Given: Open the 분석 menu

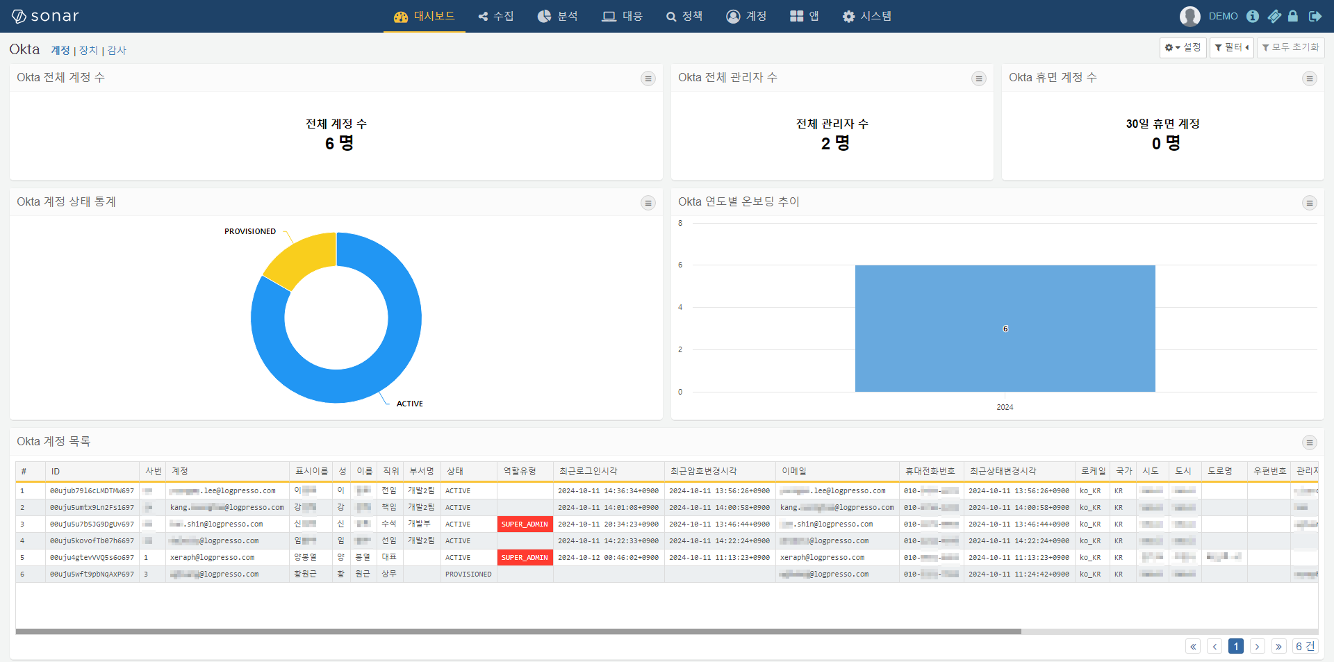Looking at the screenshot, I should (x=558, y=16).
